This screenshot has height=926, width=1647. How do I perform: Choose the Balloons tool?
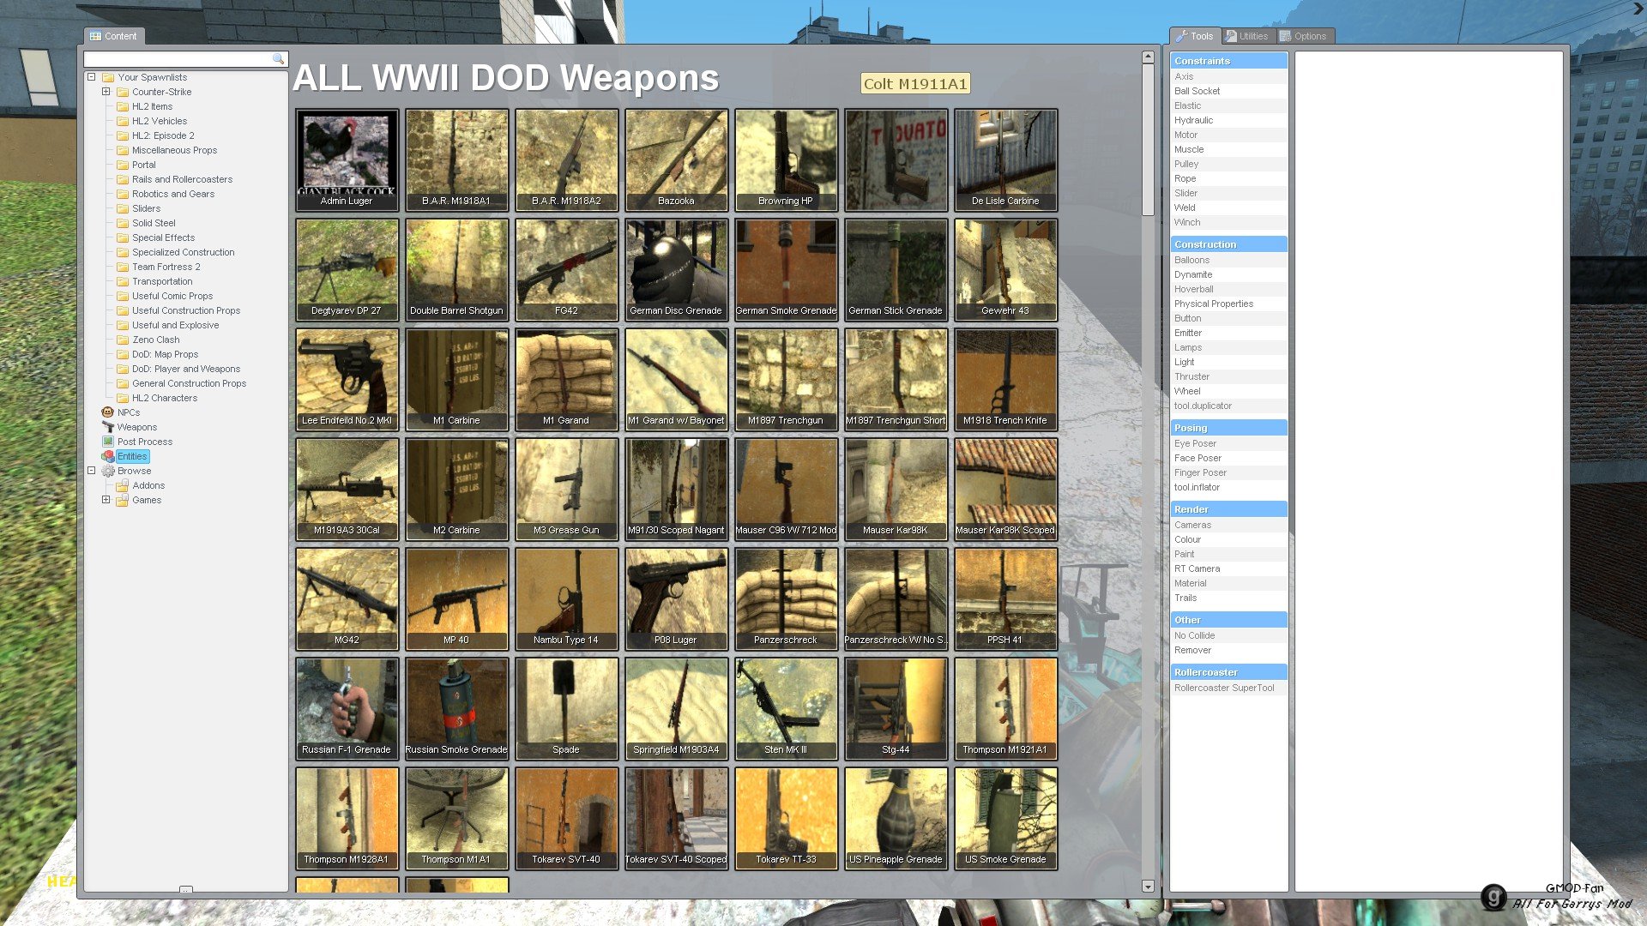[1228, 260]
